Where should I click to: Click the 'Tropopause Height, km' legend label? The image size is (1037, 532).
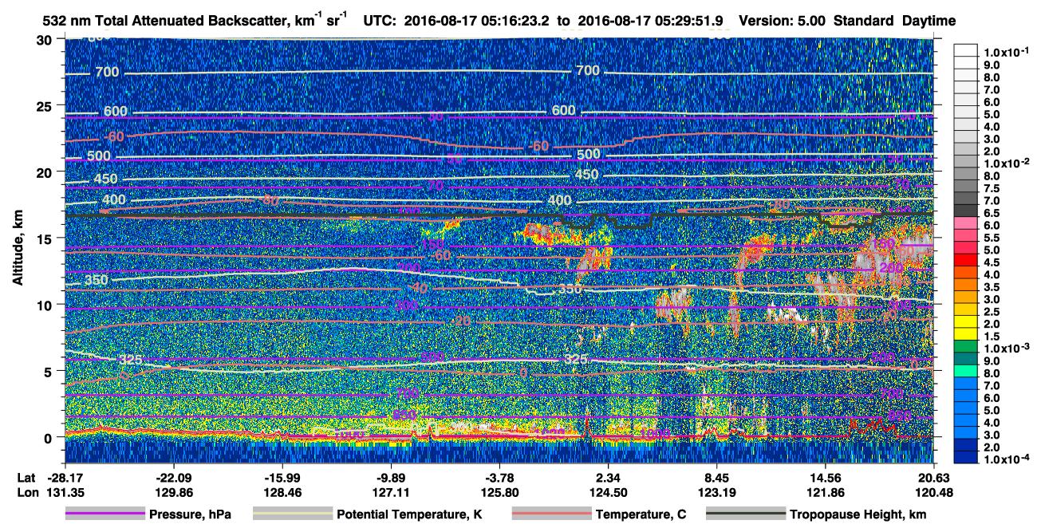(858, 514)
